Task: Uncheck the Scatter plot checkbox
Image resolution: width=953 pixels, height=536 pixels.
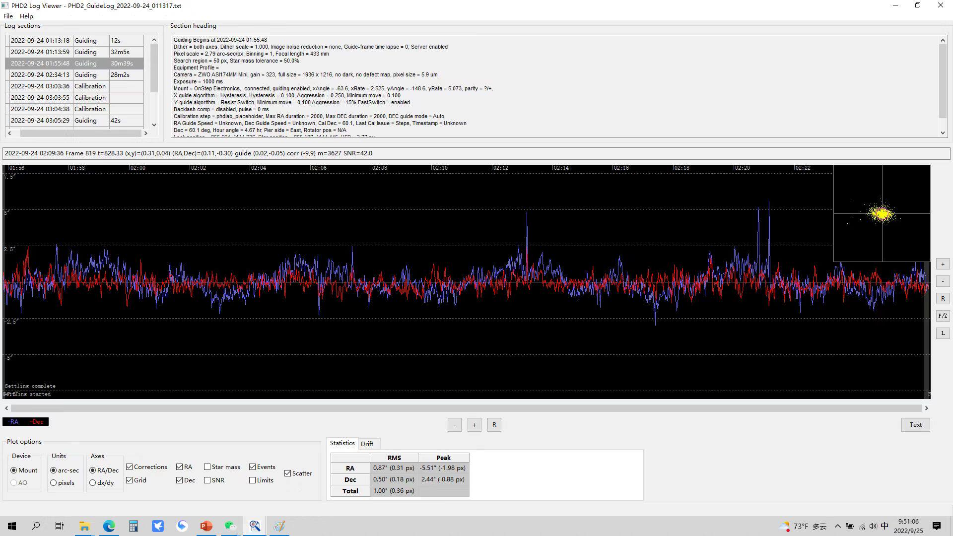Action: pyautogui.click(x=287, y=473)
